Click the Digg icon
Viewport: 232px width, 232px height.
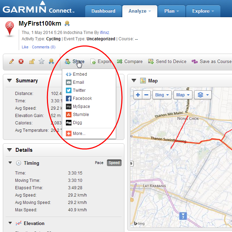[69, 123]
